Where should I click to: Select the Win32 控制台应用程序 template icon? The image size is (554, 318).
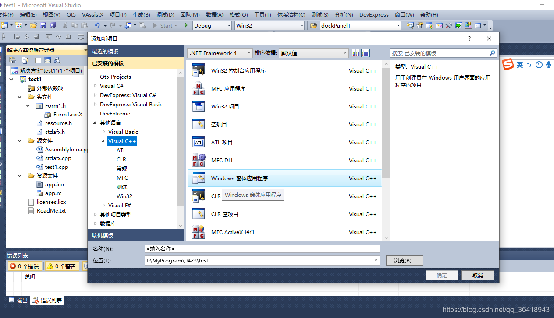(199, 70)
